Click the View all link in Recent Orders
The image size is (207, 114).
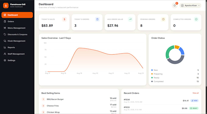click(195, 93)
